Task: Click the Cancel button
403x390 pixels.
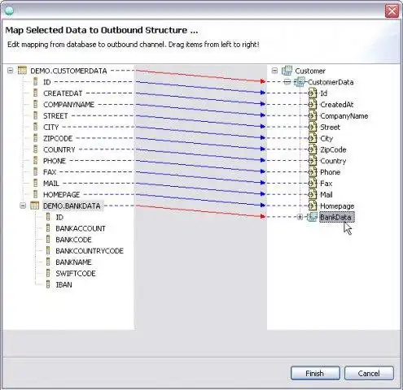Action: tap(369, 374)
